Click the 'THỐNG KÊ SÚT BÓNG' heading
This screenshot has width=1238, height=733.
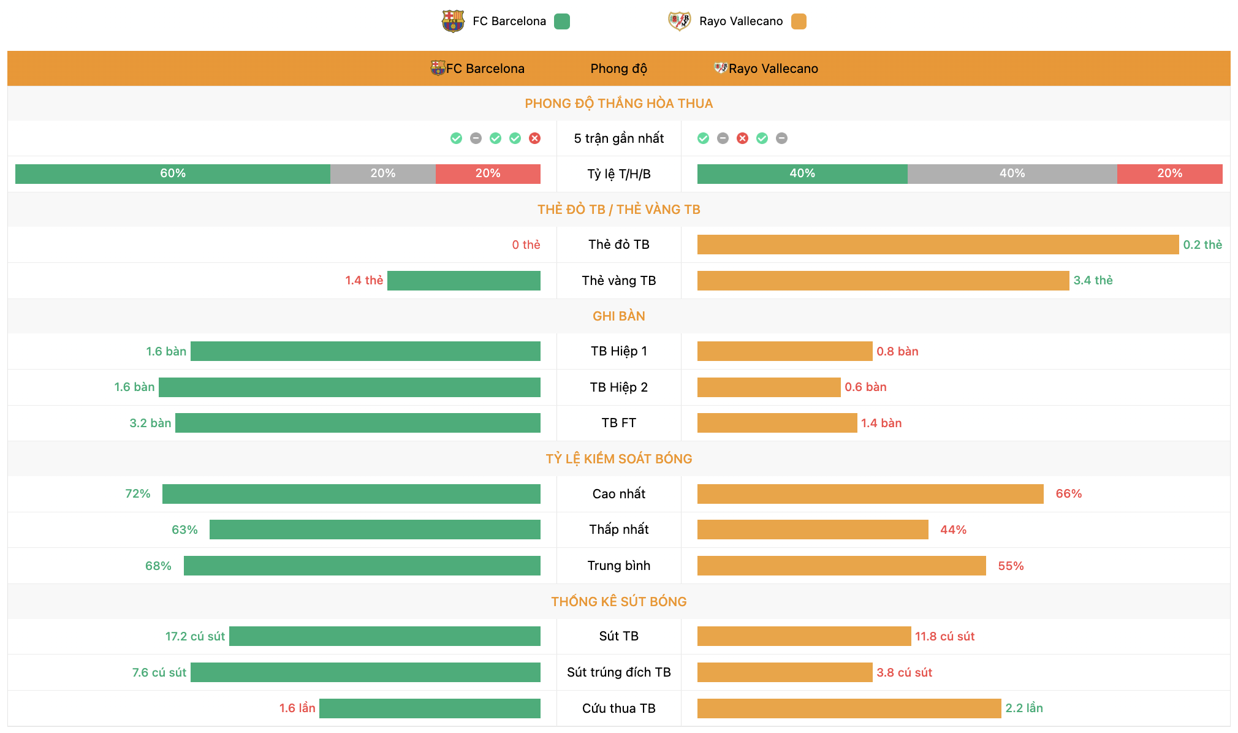coord(619,602)
